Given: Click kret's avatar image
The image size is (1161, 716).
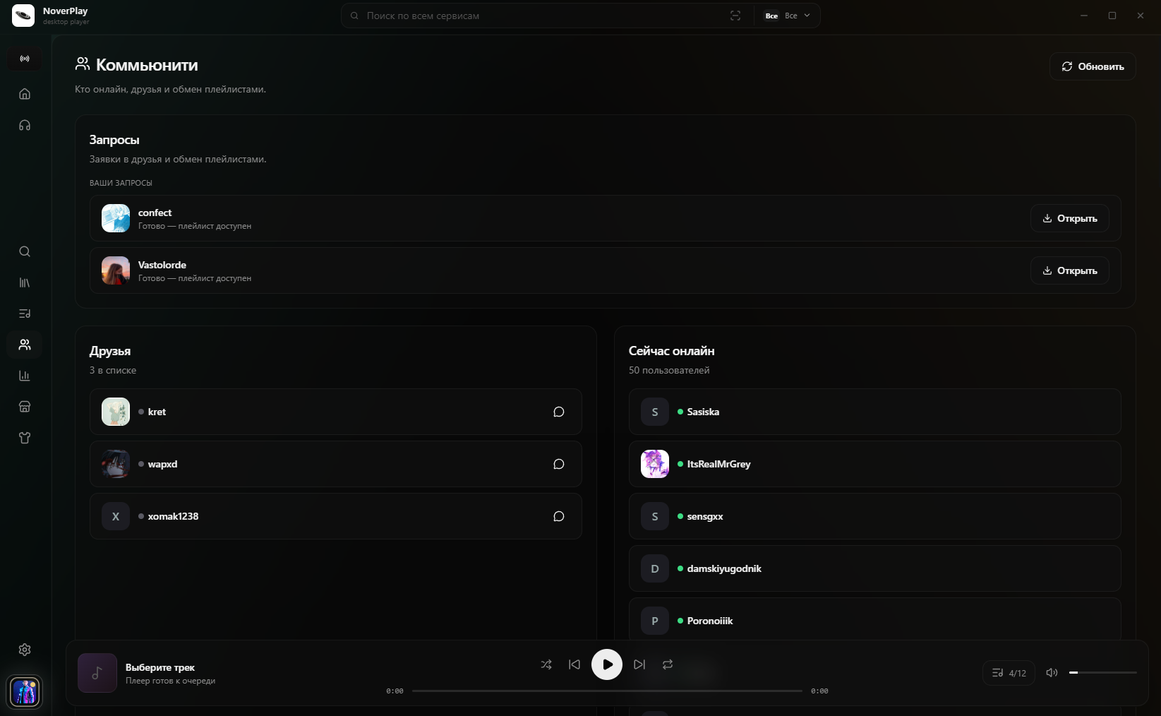Looking at the screenshot, I should (x=116, y=412).
